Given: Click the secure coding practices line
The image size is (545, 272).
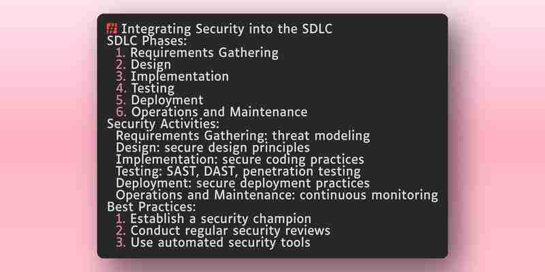Looking at the screenshot, I should point(240,160).
